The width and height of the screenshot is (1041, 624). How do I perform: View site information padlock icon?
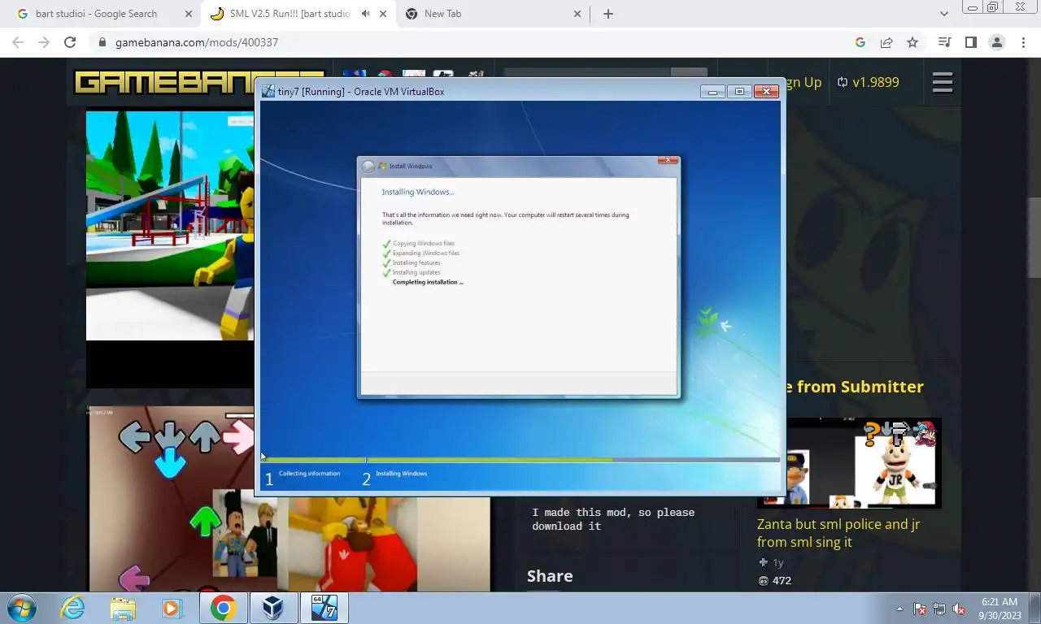pos(102,42)
